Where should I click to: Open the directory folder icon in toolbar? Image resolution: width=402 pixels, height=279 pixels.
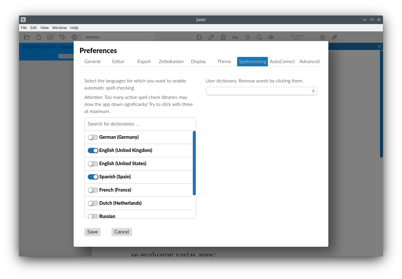[27, 37]
